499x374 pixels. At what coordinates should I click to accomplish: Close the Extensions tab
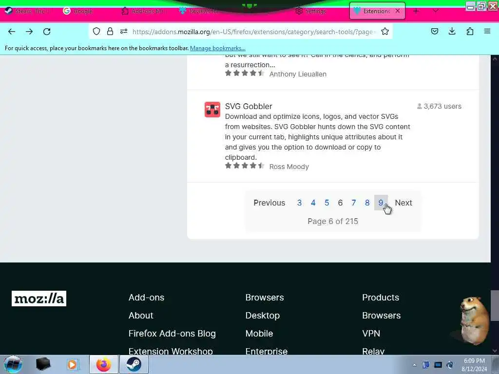point(398,11)
